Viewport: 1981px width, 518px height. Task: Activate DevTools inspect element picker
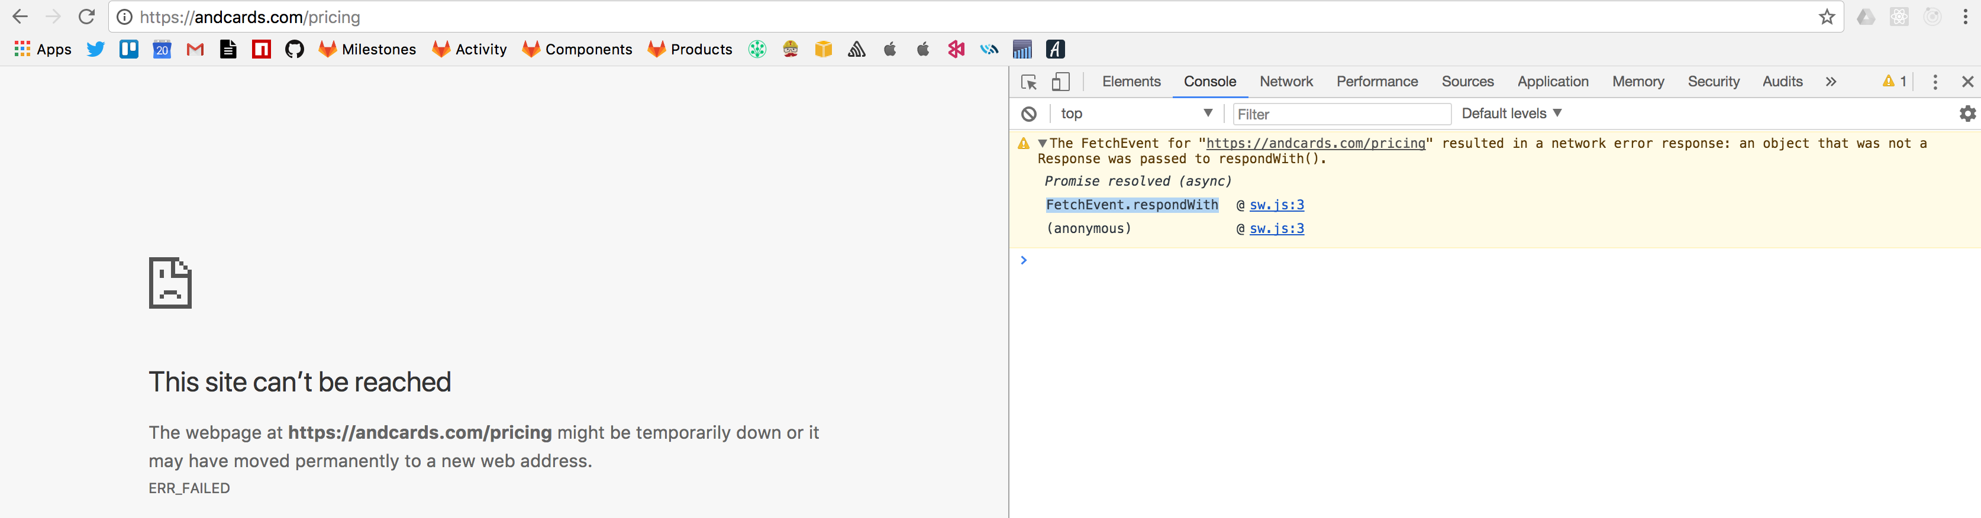pyautogui.click(x=1029, y=82)
